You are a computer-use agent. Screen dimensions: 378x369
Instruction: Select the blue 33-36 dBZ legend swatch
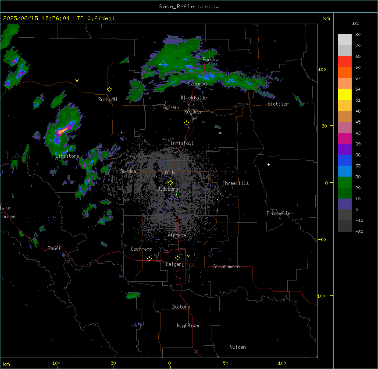pos(345,160)
